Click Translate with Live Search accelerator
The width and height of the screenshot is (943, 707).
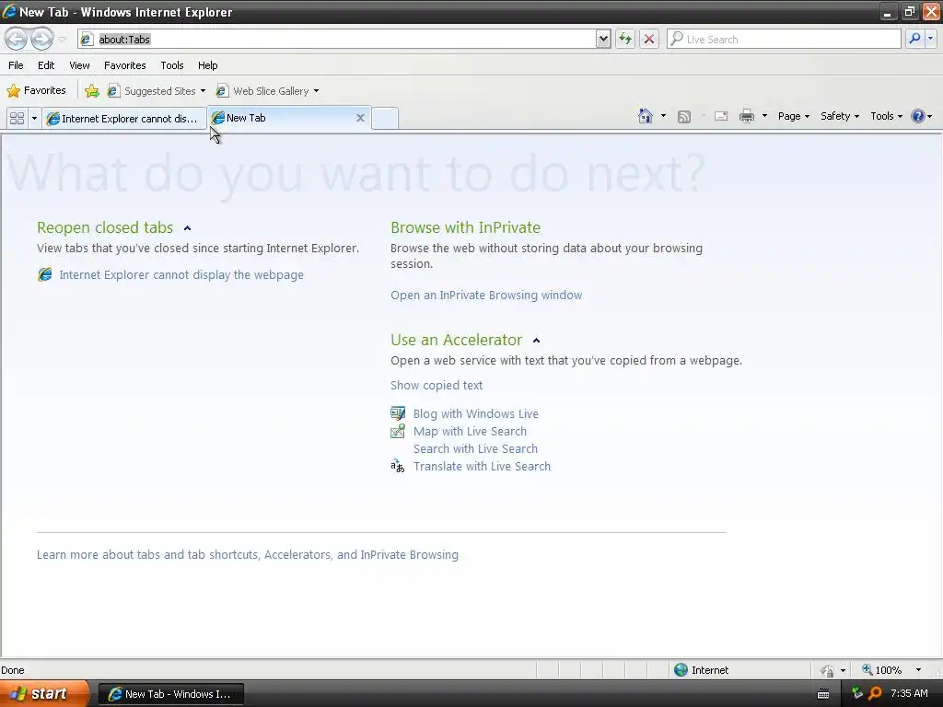tap(482, 466)
